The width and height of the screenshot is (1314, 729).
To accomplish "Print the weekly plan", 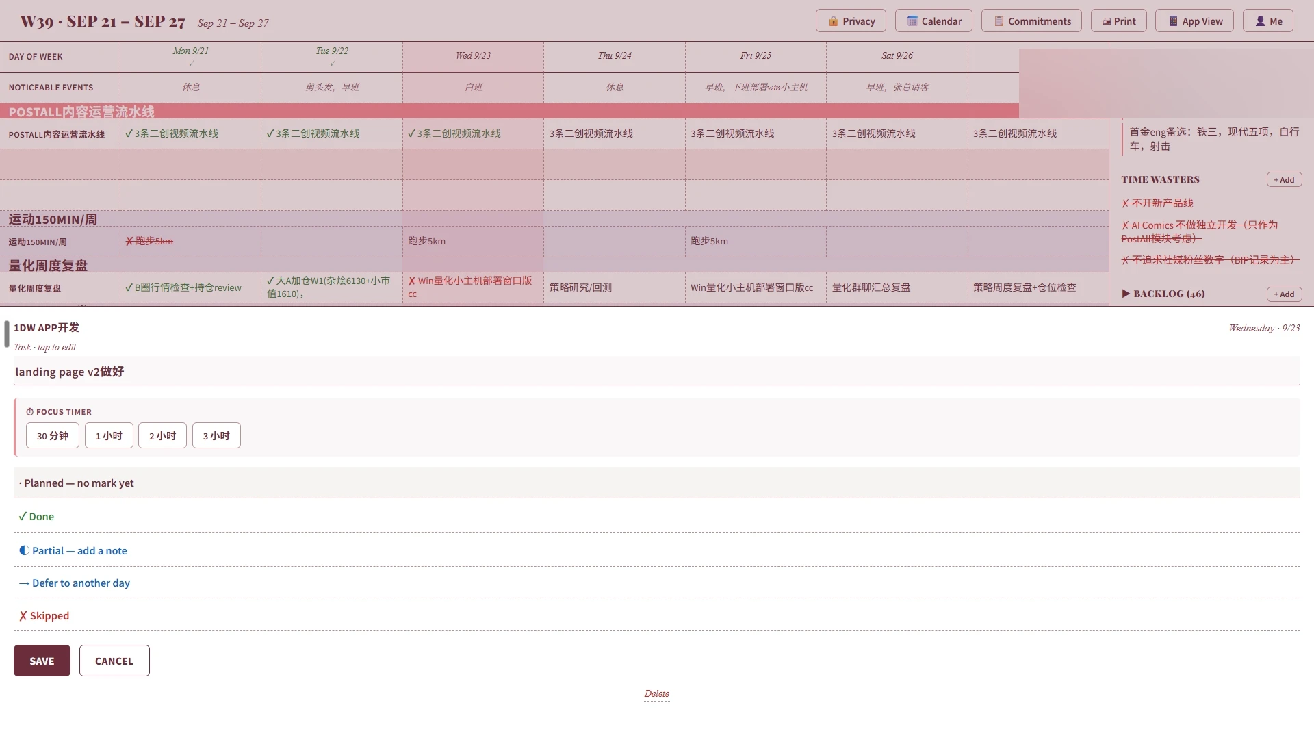I will [x=1118, y=21].
